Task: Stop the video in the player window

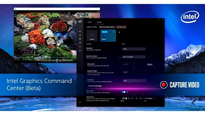Action: coord(50,61)
